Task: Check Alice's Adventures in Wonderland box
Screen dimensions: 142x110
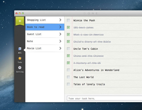Action: coord(68,70)
